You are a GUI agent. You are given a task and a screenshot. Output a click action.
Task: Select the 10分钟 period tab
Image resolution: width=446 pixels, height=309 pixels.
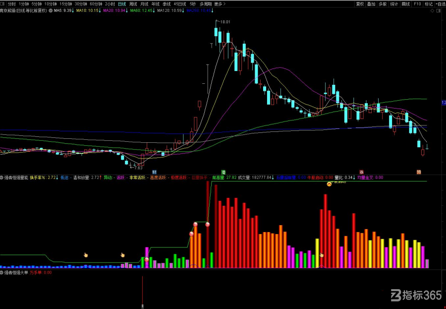51,4
